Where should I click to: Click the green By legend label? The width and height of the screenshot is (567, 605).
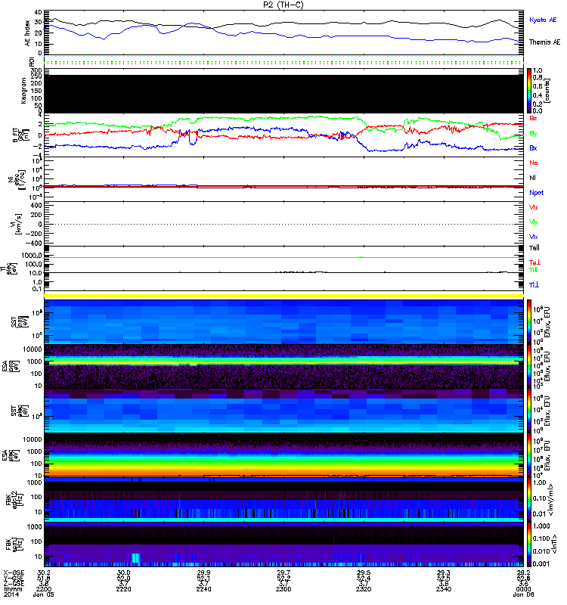tap(533, 134)
